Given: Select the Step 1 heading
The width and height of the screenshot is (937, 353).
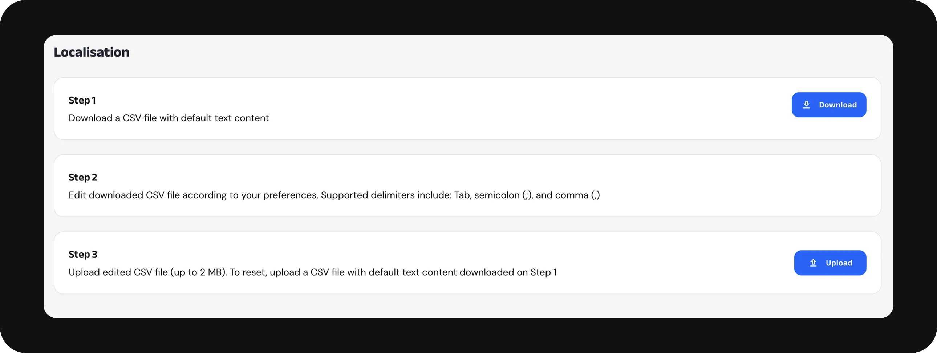Looking at the screenshot, I should [82, 100].
